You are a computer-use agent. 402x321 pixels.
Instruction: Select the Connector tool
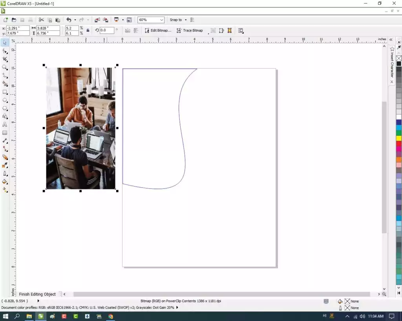click(5, 149)
